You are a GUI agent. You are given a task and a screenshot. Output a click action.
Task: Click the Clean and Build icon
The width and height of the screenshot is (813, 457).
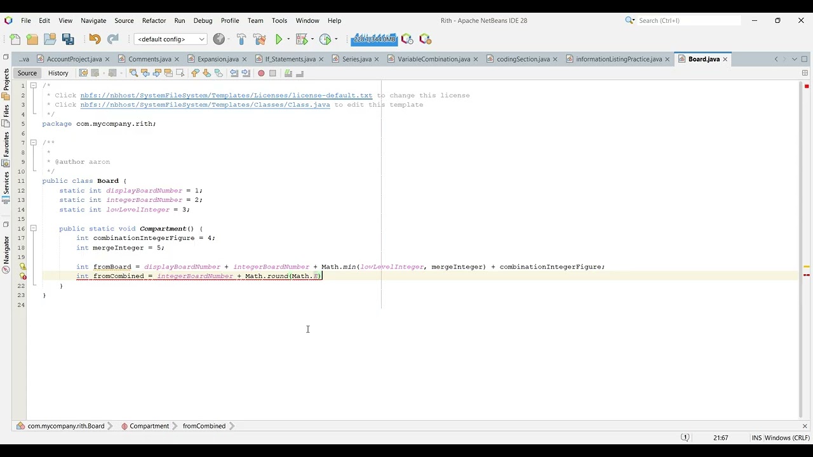[259, 39]
